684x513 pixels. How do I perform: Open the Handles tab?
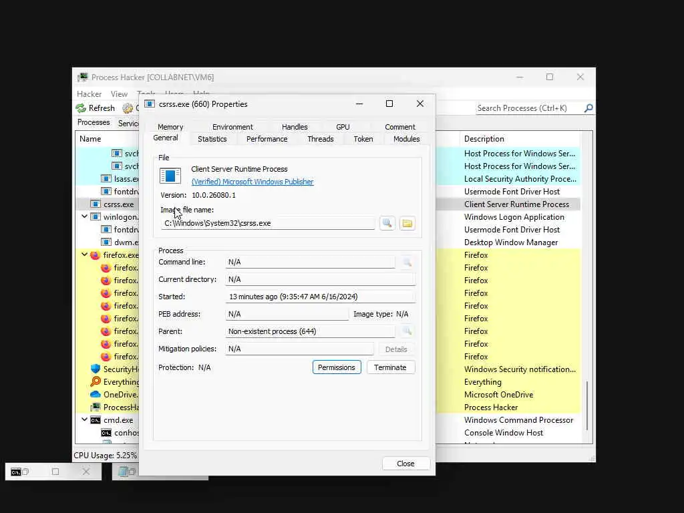coord(295,126)
